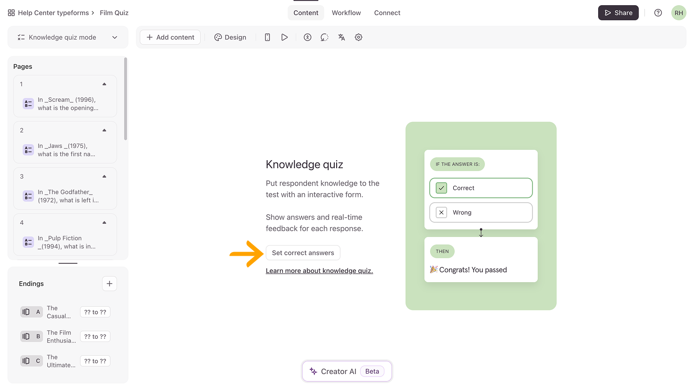This screenshot has width=694, height=391.
Task: Open Learn more about knowledge quiz link
Action: pos(319,271)
